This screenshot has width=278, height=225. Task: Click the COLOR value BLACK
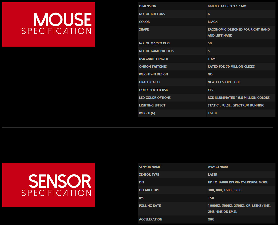point(213,22)
